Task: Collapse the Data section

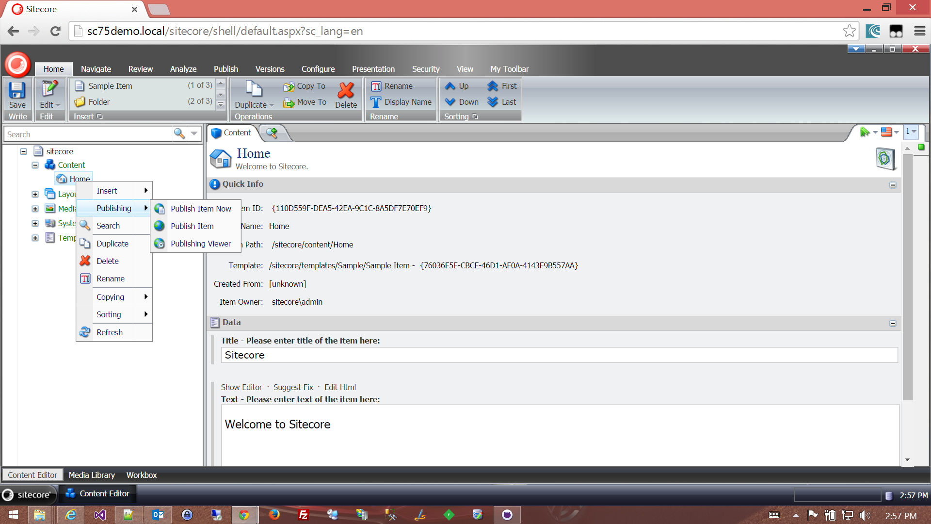Action: click(x=893, y=323)
